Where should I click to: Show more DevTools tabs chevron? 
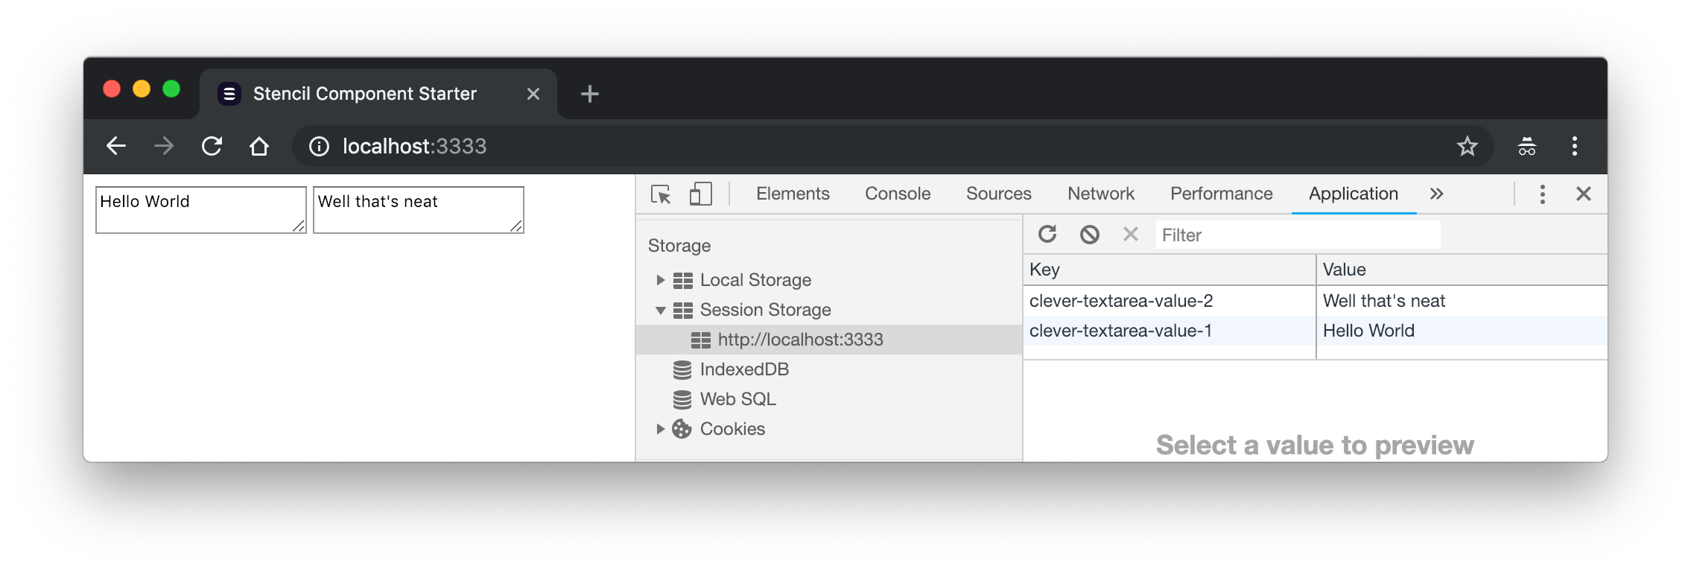[x=1437, y=194]
